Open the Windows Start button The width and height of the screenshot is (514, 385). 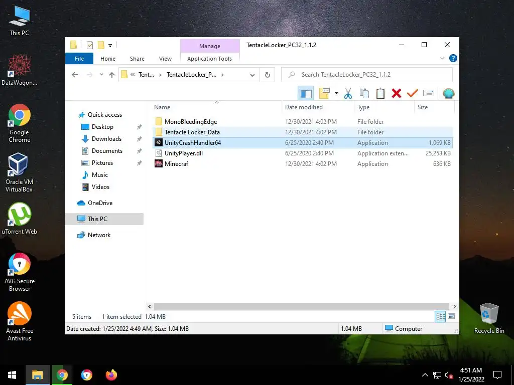tap(12, 375)
